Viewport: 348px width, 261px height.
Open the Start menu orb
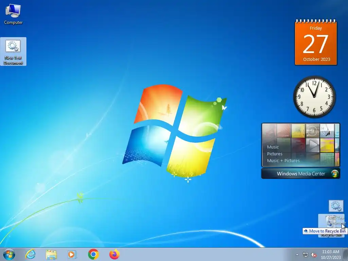9,254
